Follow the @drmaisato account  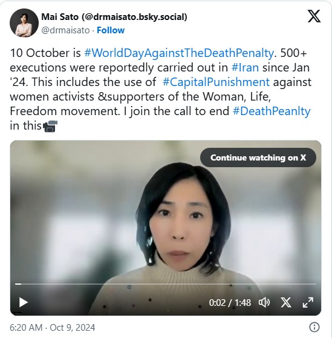(111, 30)
